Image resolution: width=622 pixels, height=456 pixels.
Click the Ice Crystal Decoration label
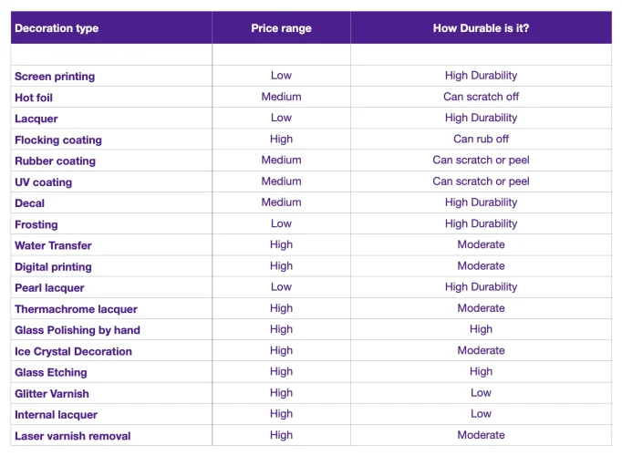click(73, 351)
